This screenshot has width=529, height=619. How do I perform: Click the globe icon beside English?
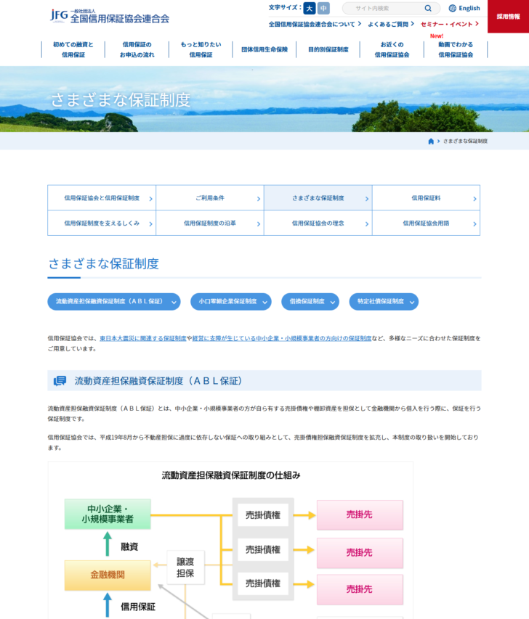[452, 8]
